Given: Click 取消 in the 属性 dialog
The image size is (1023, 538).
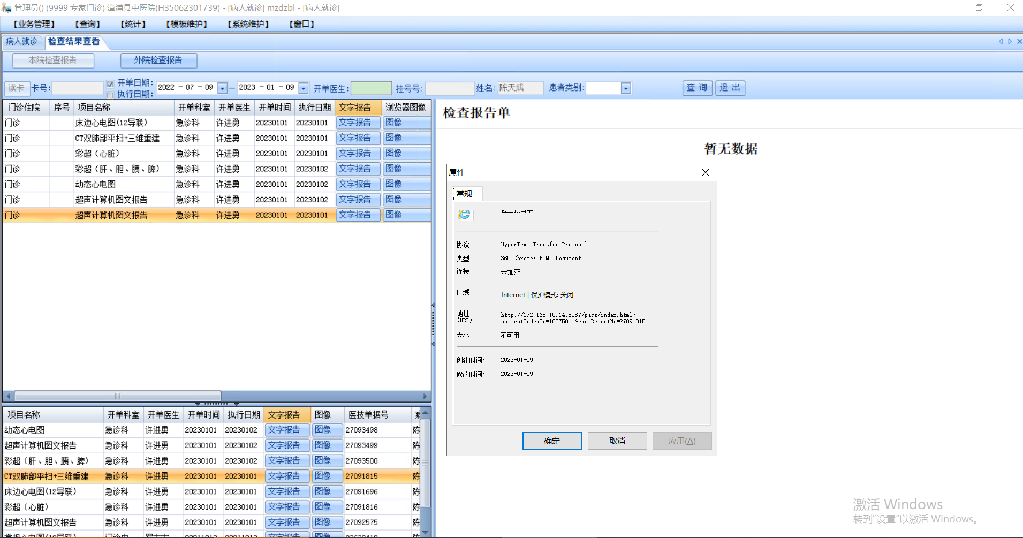Looking at the screenshot, I should (617, 441).
